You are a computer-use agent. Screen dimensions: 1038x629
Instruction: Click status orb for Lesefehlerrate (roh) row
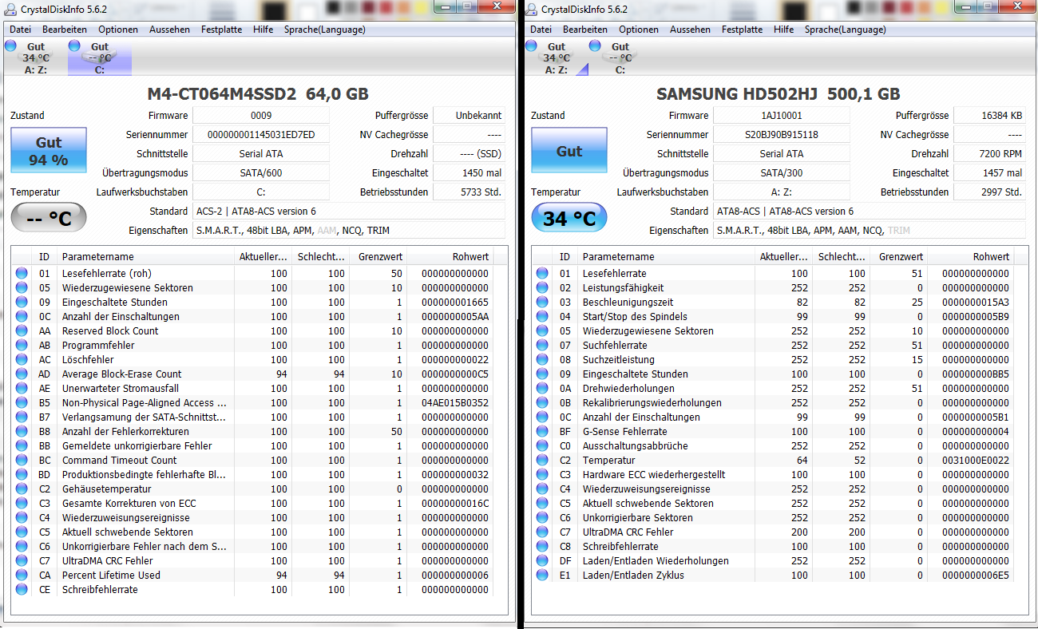pos(22,274)
